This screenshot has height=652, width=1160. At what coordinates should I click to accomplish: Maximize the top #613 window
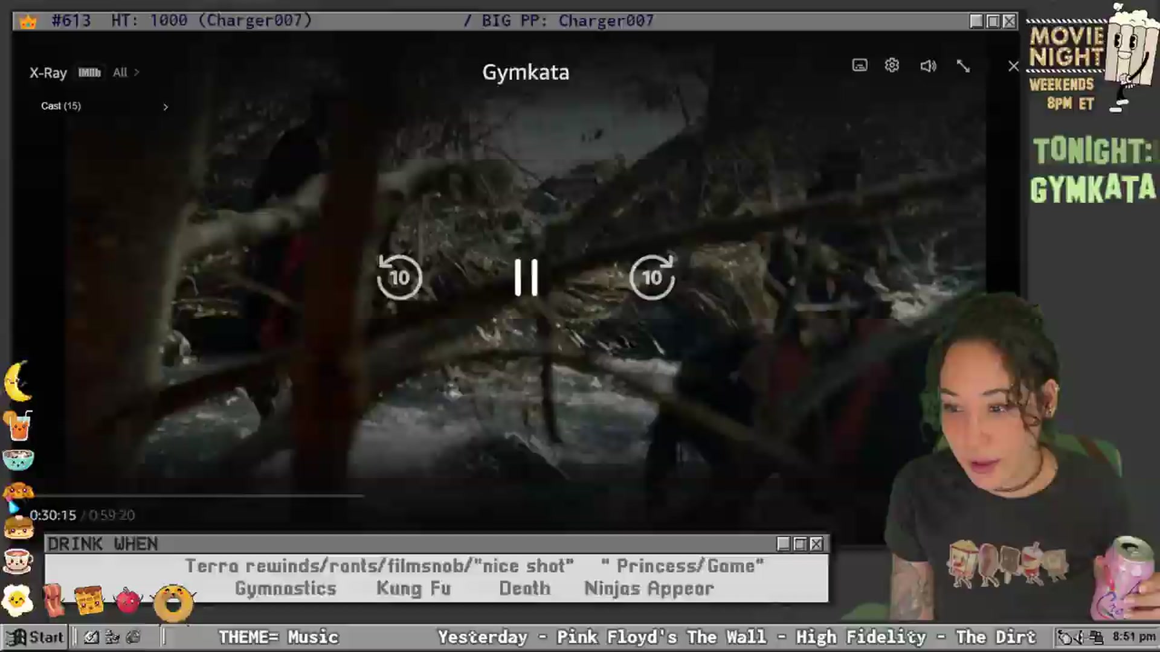coord(993,21)
